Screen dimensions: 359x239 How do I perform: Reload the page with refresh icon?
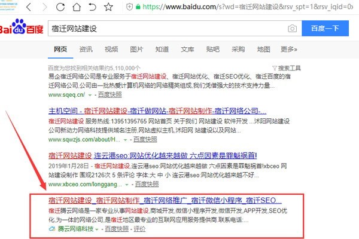(x=60, y=7)
